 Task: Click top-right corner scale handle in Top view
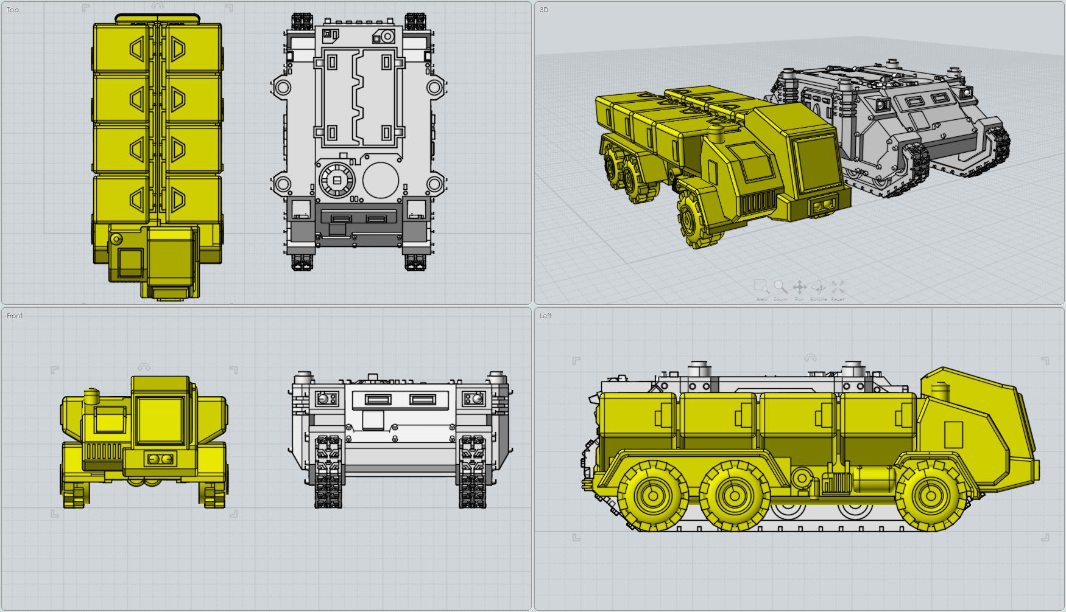pos(229,9)
